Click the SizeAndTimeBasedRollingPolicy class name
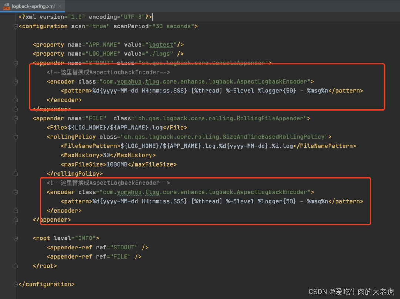The width and height of the screenshot is (400, 299). (x=224, y=137)
